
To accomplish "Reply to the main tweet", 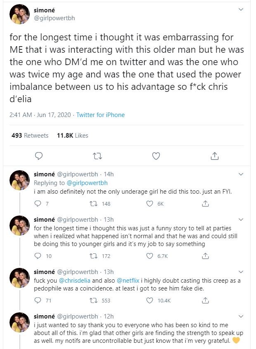I will [x=38, y=156].
